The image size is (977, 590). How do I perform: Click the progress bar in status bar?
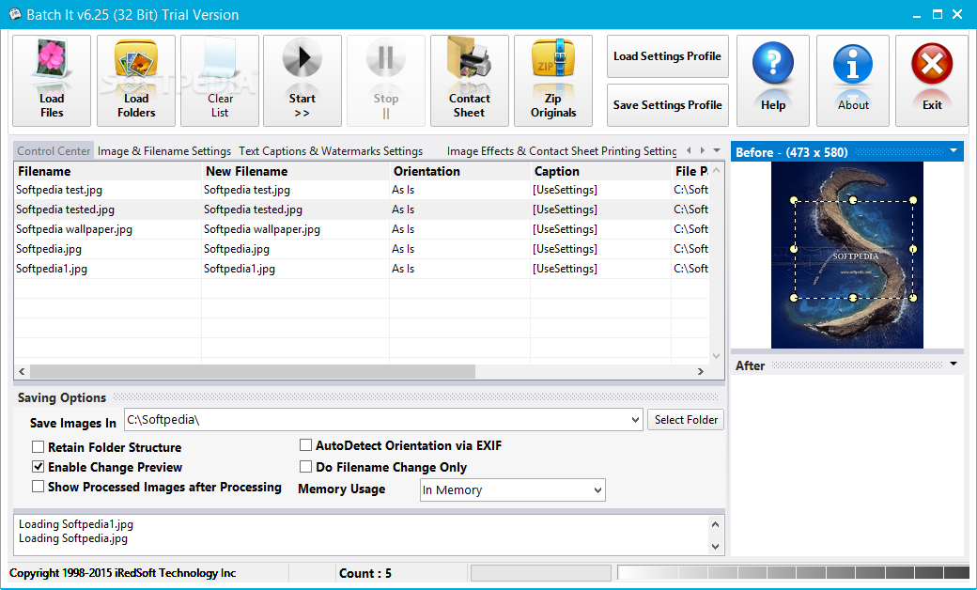541,572
